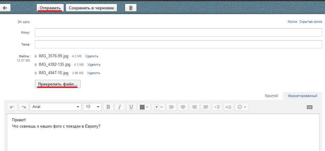325x151 pixels.
Task: Toggle underline formatting
Action: [131, 107]
